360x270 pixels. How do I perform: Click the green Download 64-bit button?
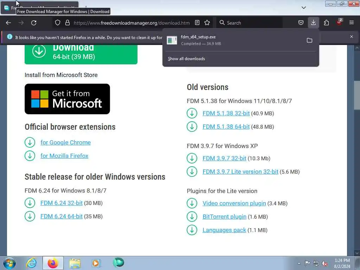(x=81, y=54)
